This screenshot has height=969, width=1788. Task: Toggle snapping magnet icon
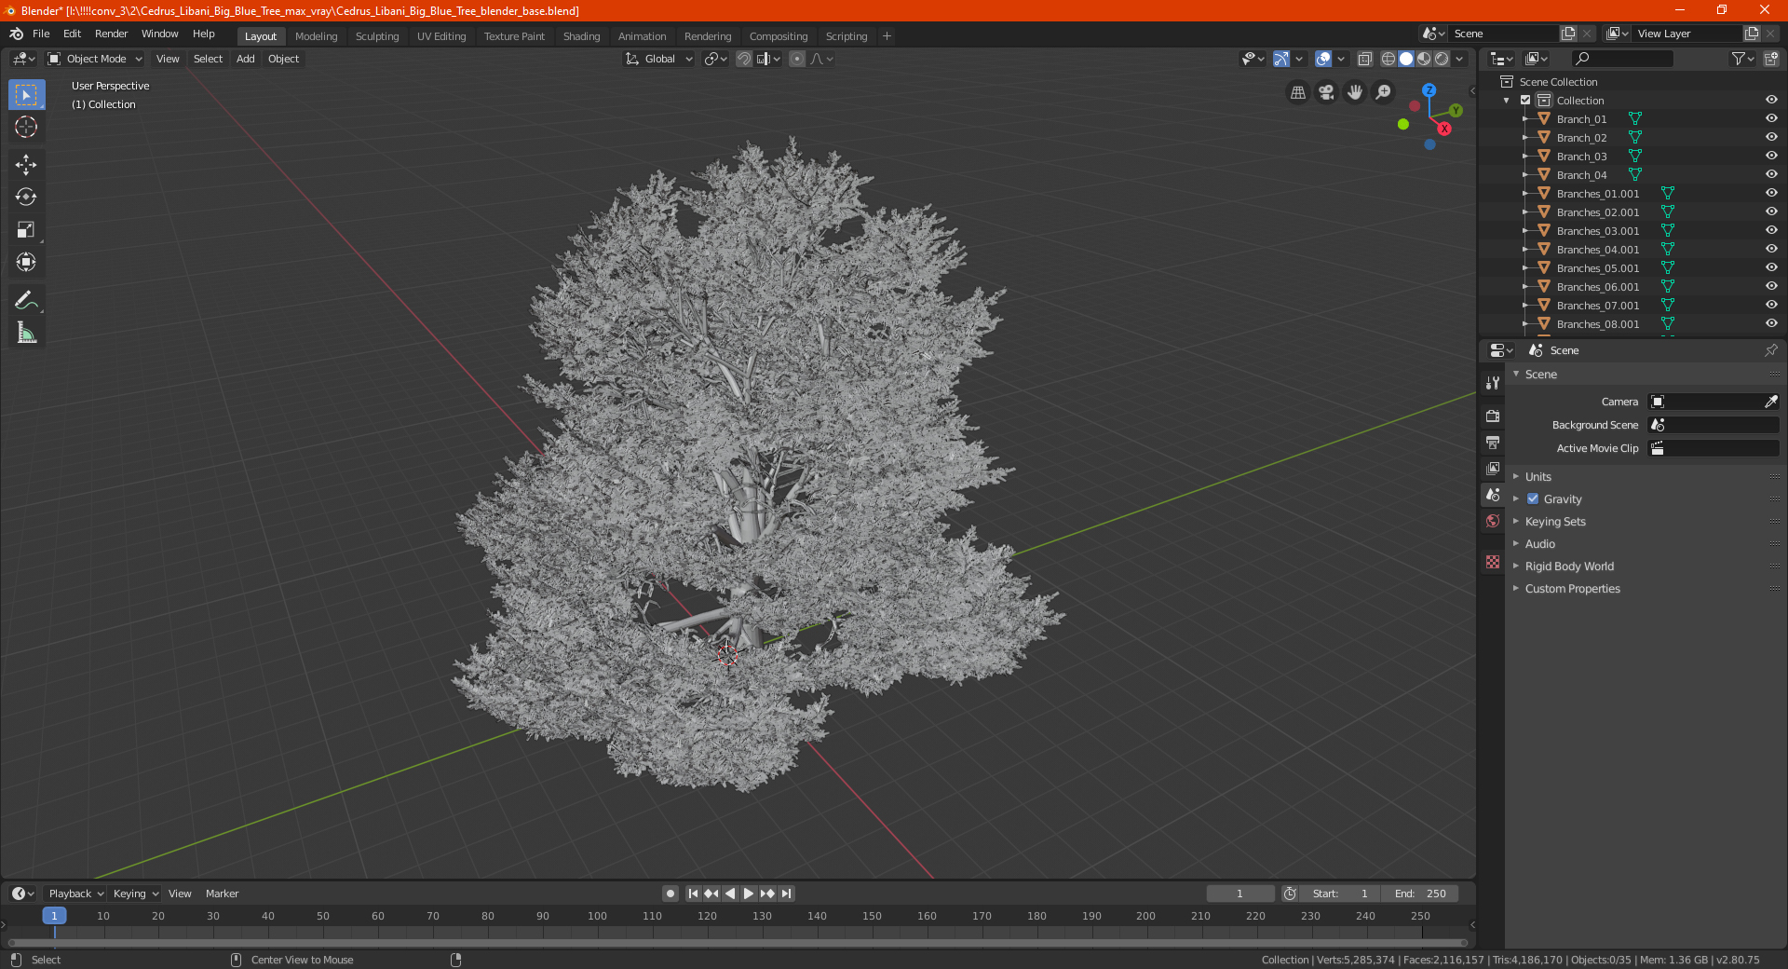[x=744, y=59]
